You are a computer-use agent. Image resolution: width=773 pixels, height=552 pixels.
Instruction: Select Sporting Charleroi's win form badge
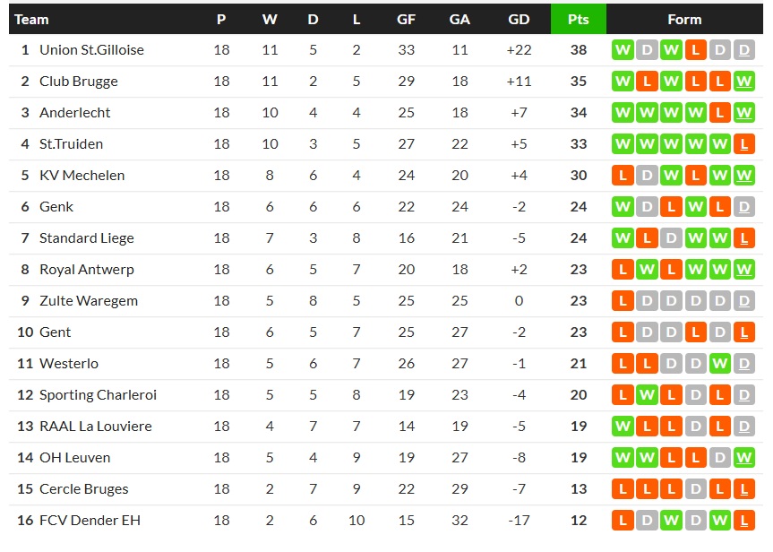coord(647,395)
